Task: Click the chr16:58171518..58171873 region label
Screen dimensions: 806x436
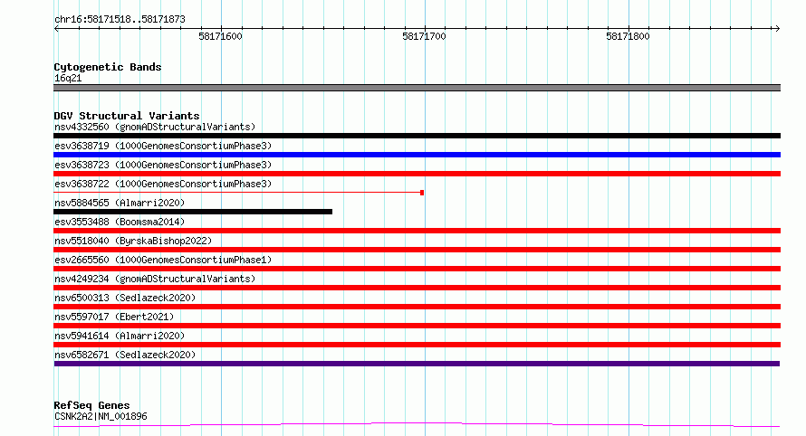Action: (120, 20)
